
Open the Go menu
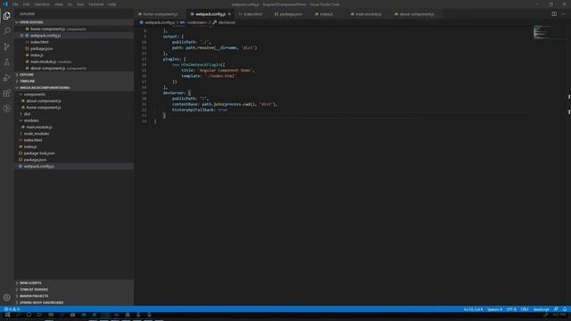pyautogui.click(x=70, y=4)
